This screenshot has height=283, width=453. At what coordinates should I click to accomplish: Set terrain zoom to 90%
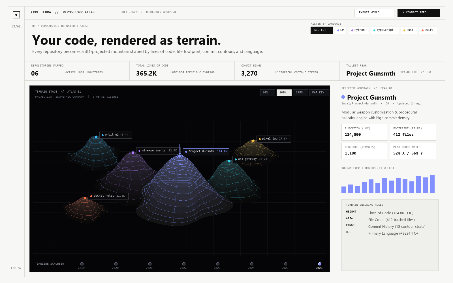point(268,93)
